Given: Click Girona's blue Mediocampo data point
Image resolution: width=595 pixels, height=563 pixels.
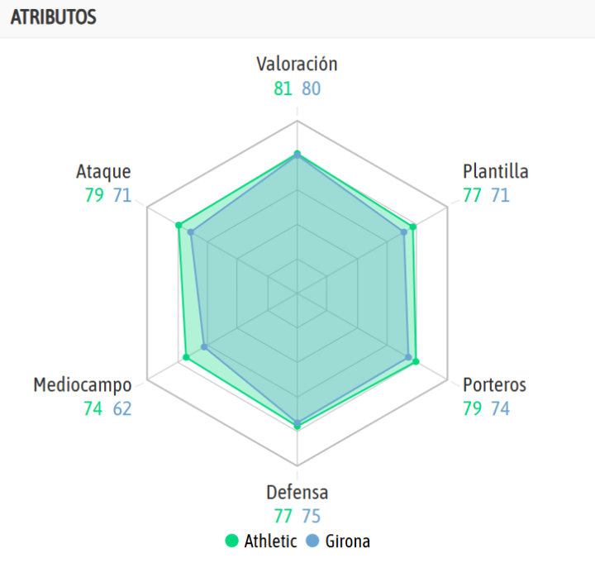Looking at the screenshot, I should pyautogui.click(x=205, y=347).
